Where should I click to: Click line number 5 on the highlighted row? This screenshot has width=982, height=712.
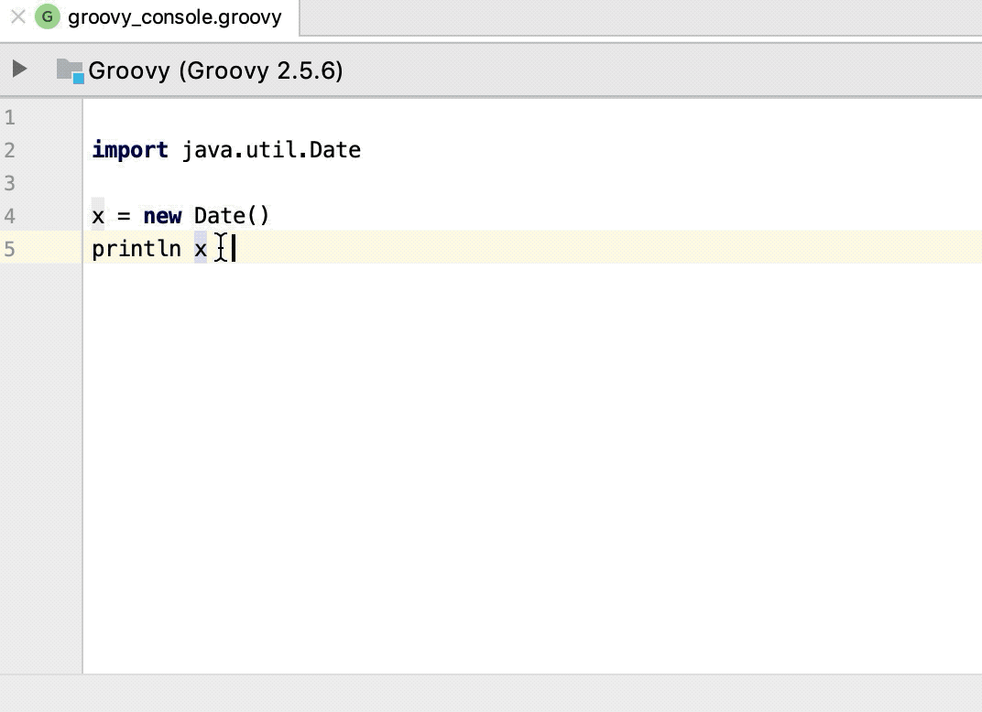tap(11, 248)
